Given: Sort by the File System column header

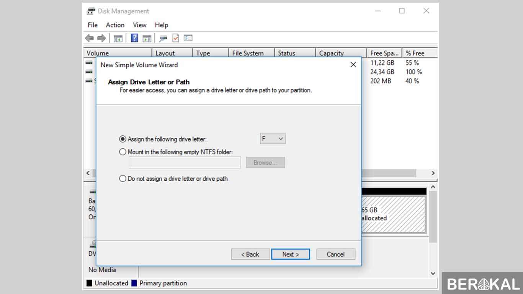Looking at the screenshot, I should (x=252, y=53).
